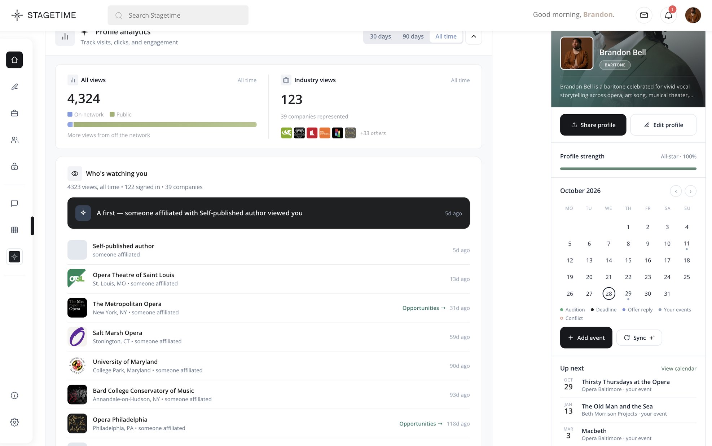The image size is (712, 446).
Task: Open Thirsty Thursdays at the Opera event
Action: (628, 385)
